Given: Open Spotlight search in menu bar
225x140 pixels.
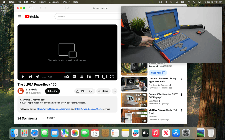Looking at the screenshot, I should [194, 2].
